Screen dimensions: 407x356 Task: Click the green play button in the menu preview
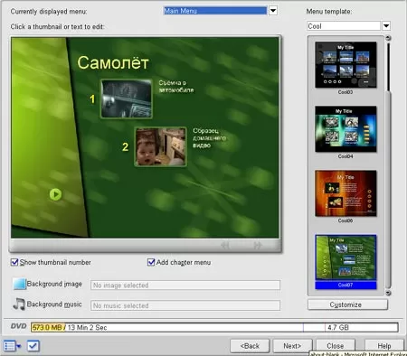point(55,194)
